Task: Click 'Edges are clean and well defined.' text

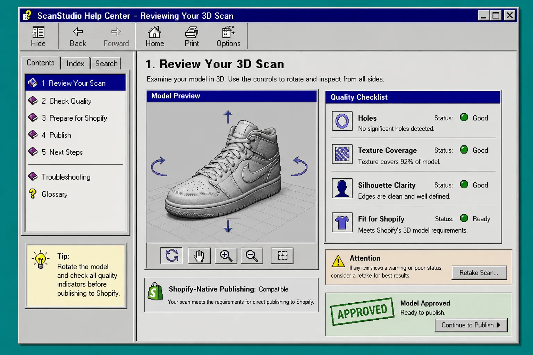Action: [x=404, y=196]
